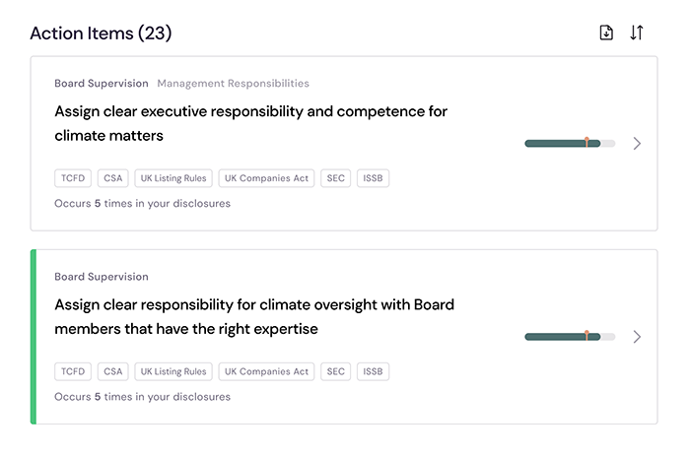
Task: Expand the Board oversight action item chevron
Action: 637,337
